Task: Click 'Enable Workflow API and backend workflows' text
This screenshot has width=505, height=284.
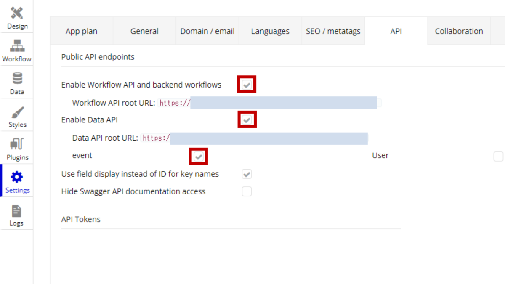Action: 141,85
